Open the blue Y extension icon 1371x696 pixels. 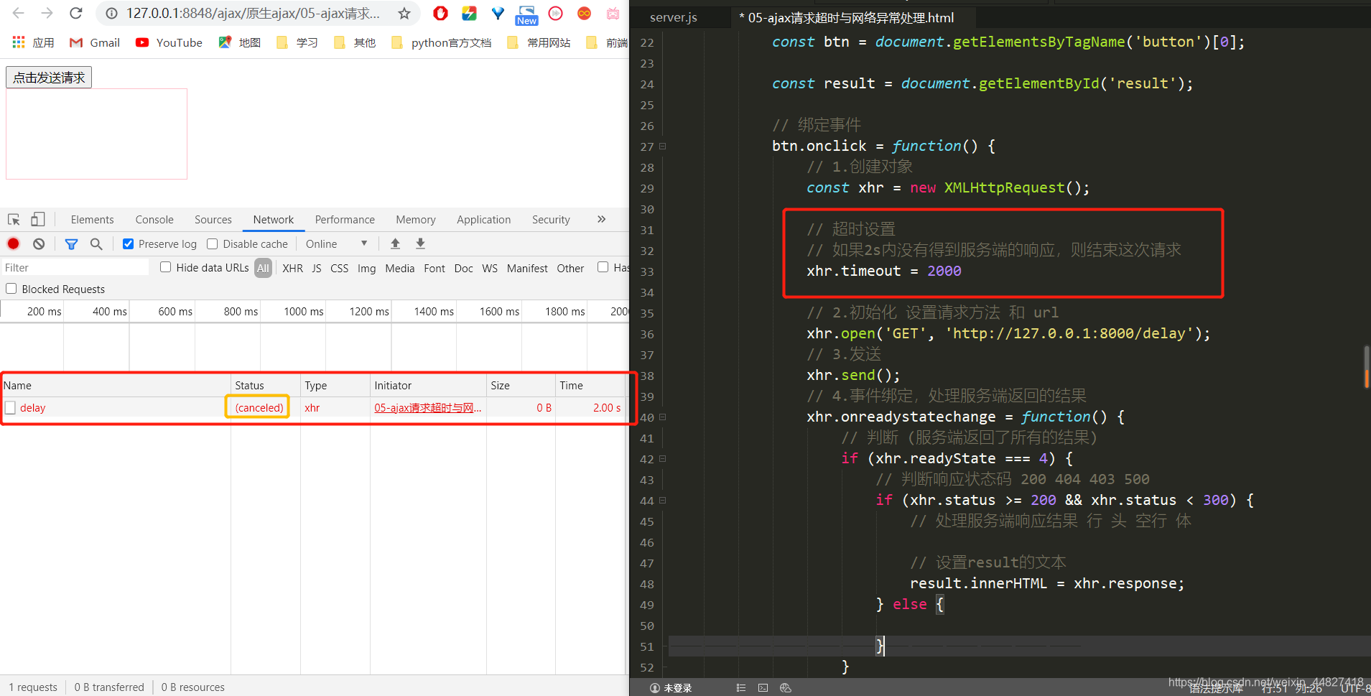click(498, 13)
